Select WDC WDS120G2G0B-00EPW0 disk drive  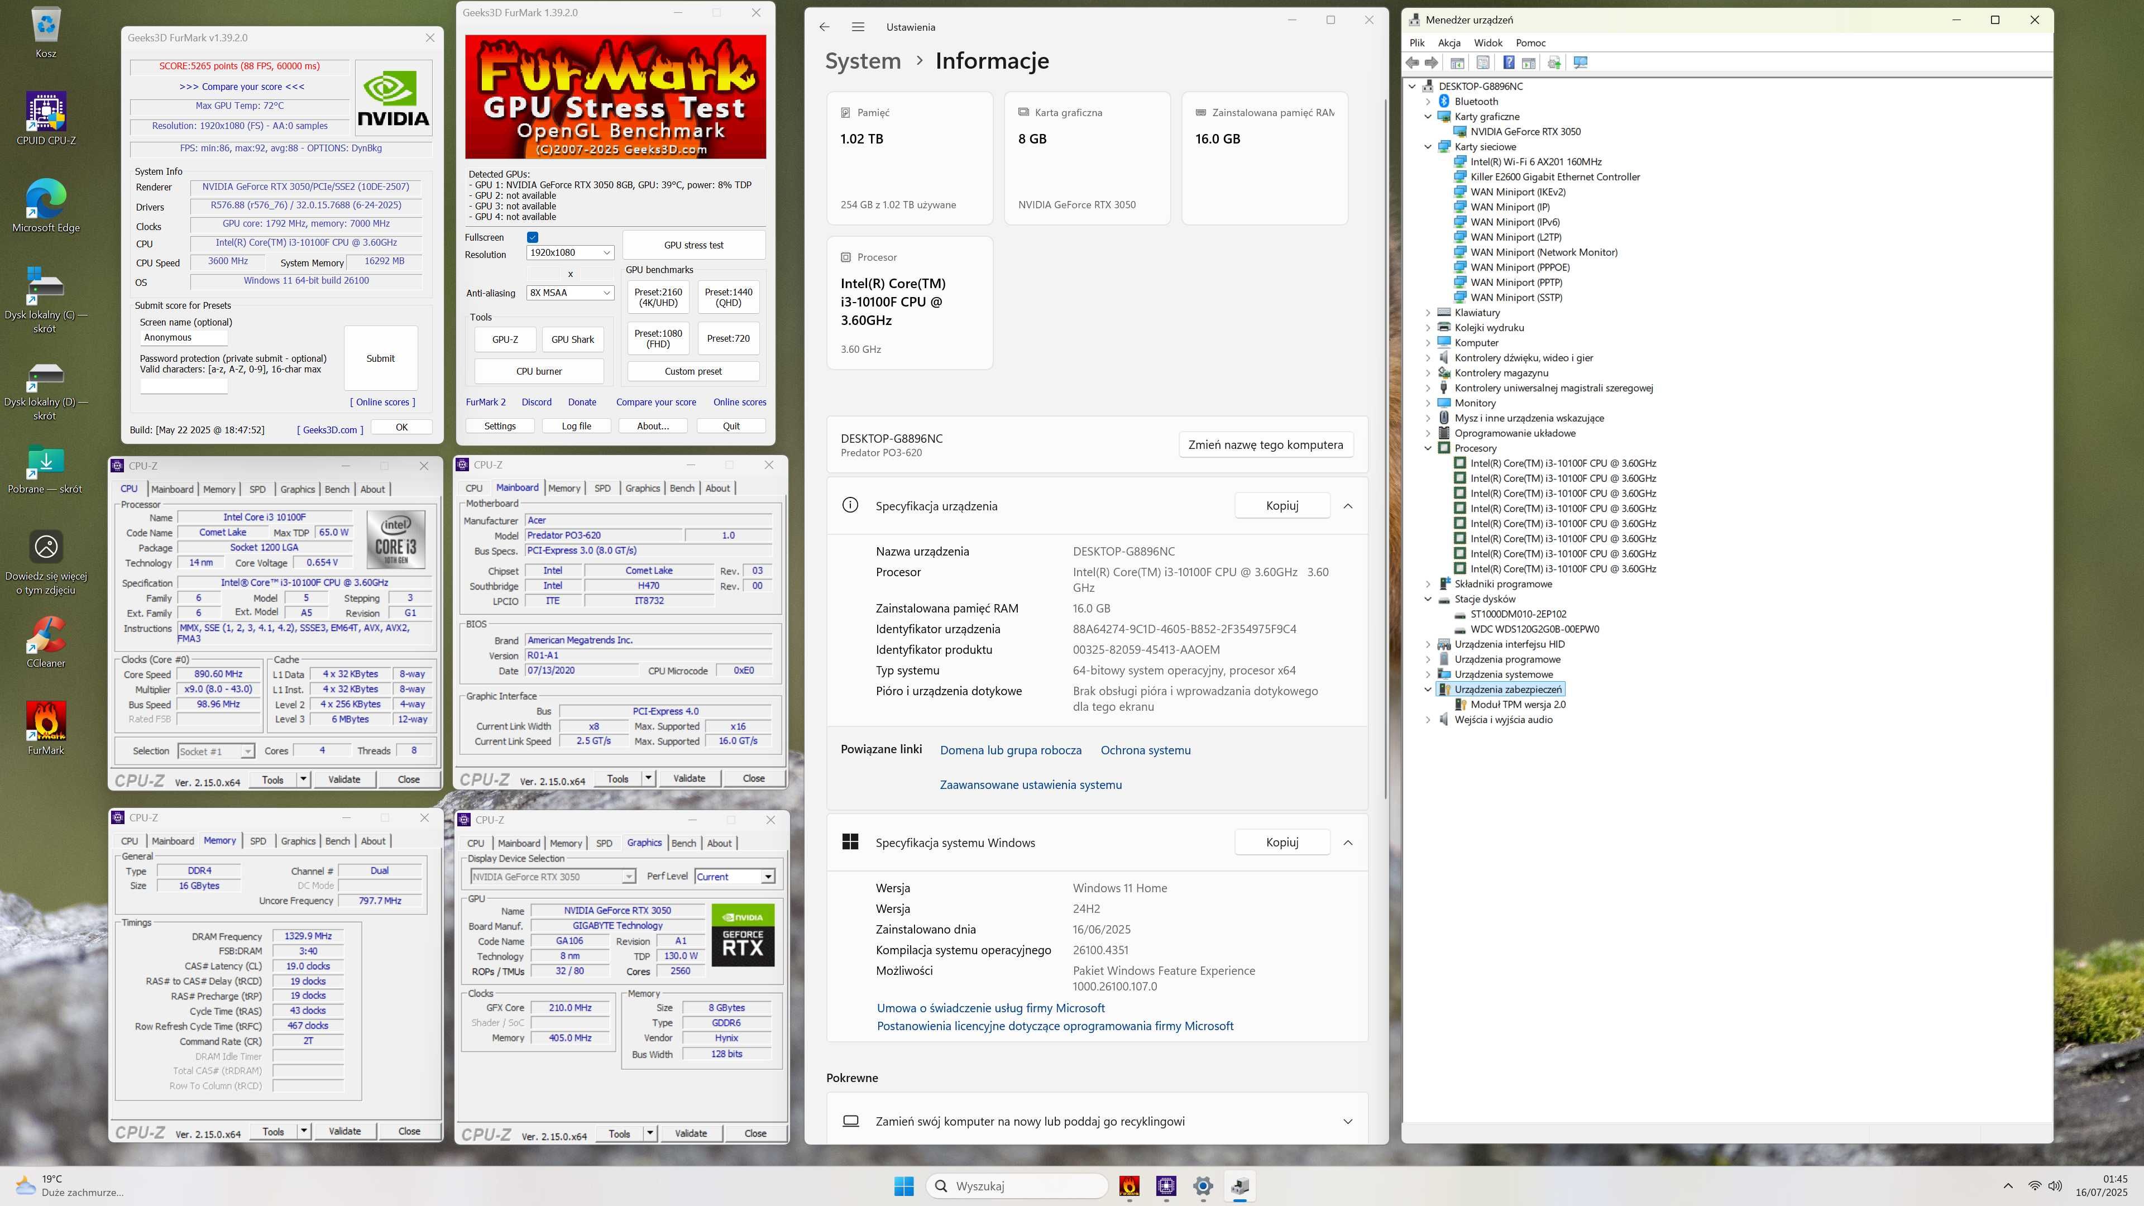tap(1534, 629)
